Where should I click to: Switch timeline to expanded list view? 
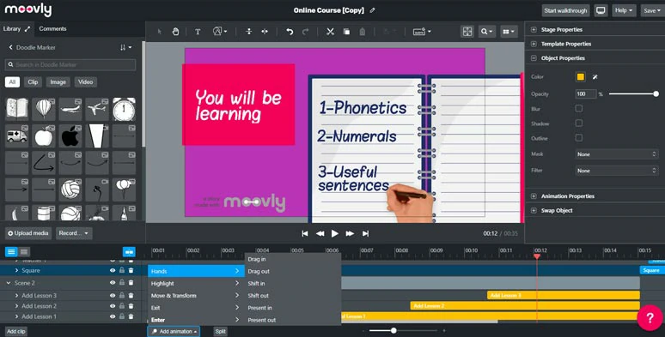pos(11,251)
